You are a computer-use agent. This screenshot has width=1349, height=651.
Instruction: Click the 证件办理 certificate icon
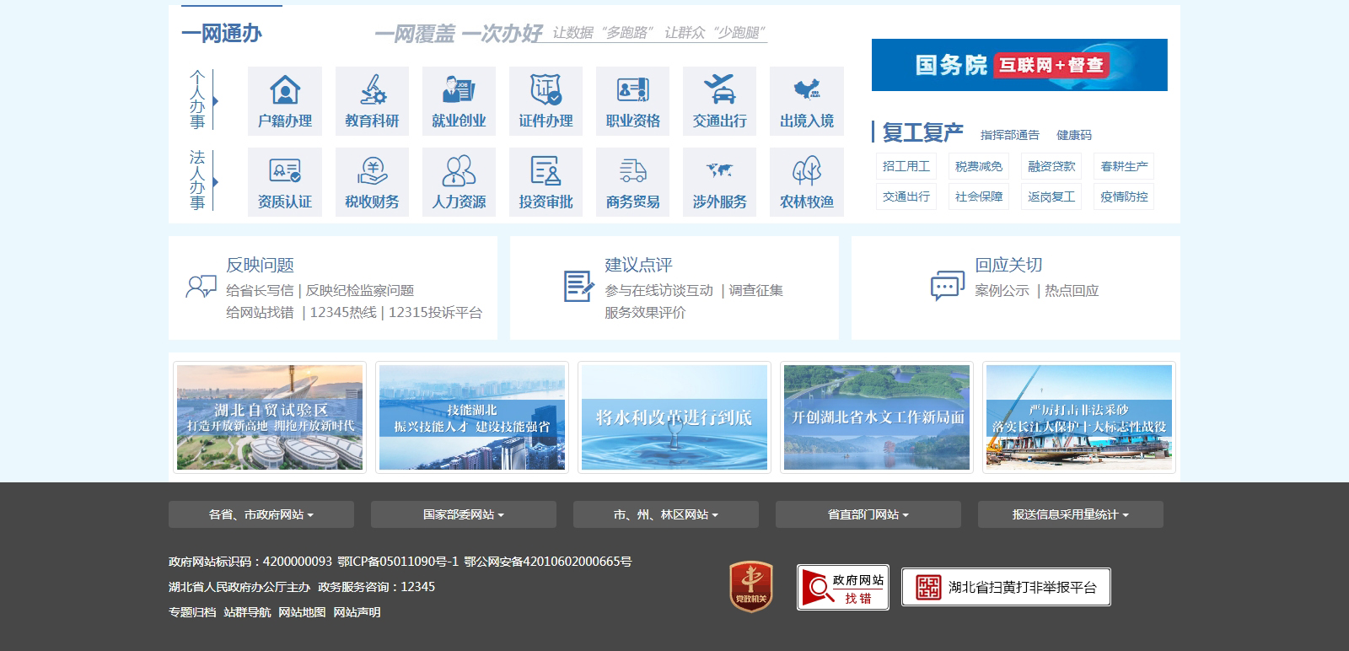click(546, 90)
